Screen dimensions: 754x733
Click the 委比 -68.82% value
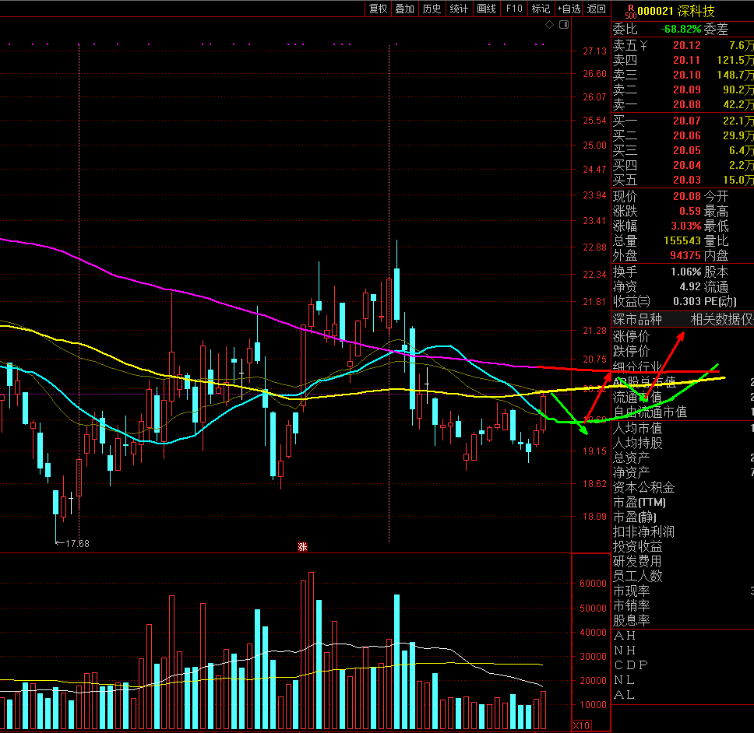pos(681,29)
